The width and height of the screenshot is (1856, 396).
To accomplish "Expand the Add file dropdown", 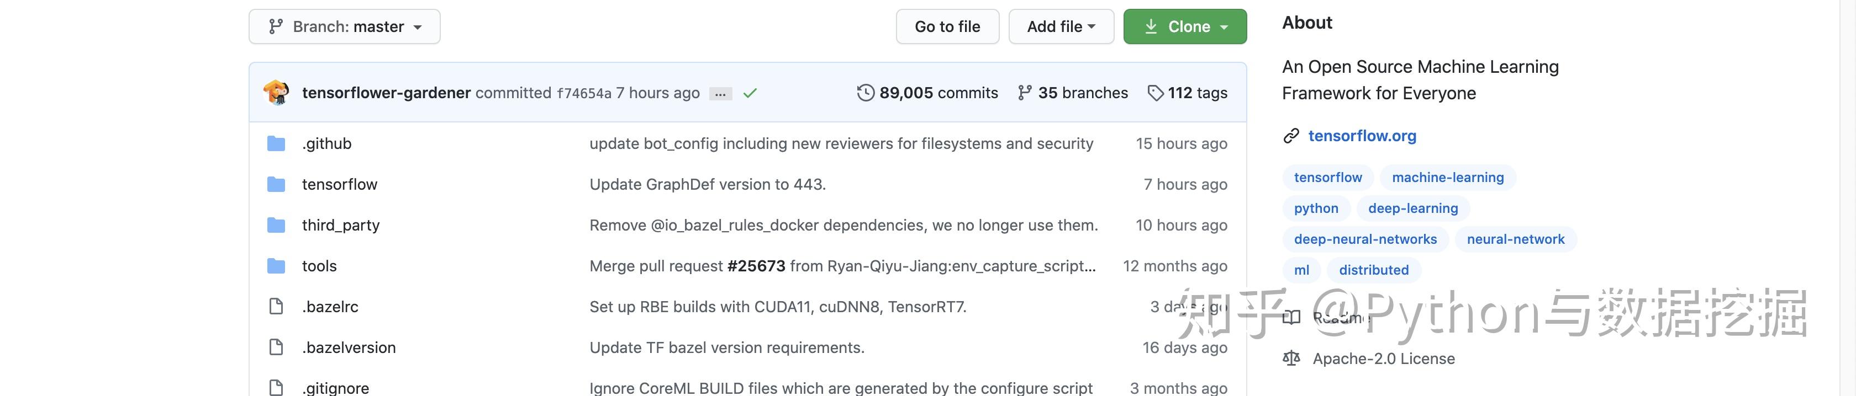I will click(1061, 26).
